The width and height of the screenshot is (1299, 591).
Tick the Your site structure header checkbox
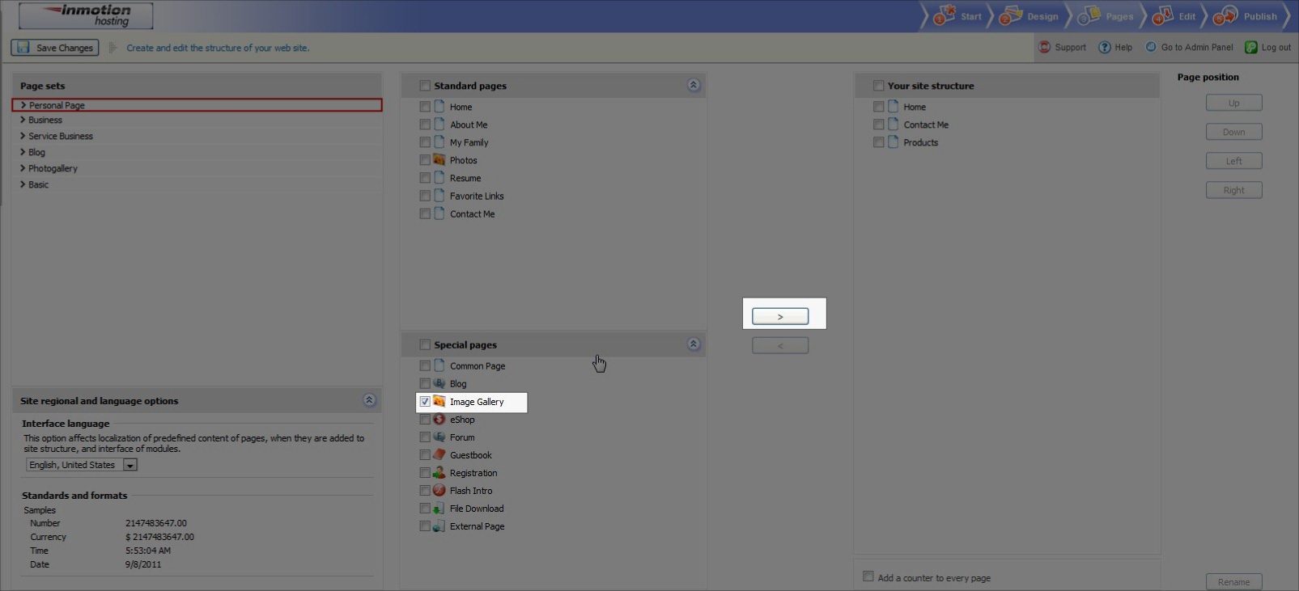(878, 86)
